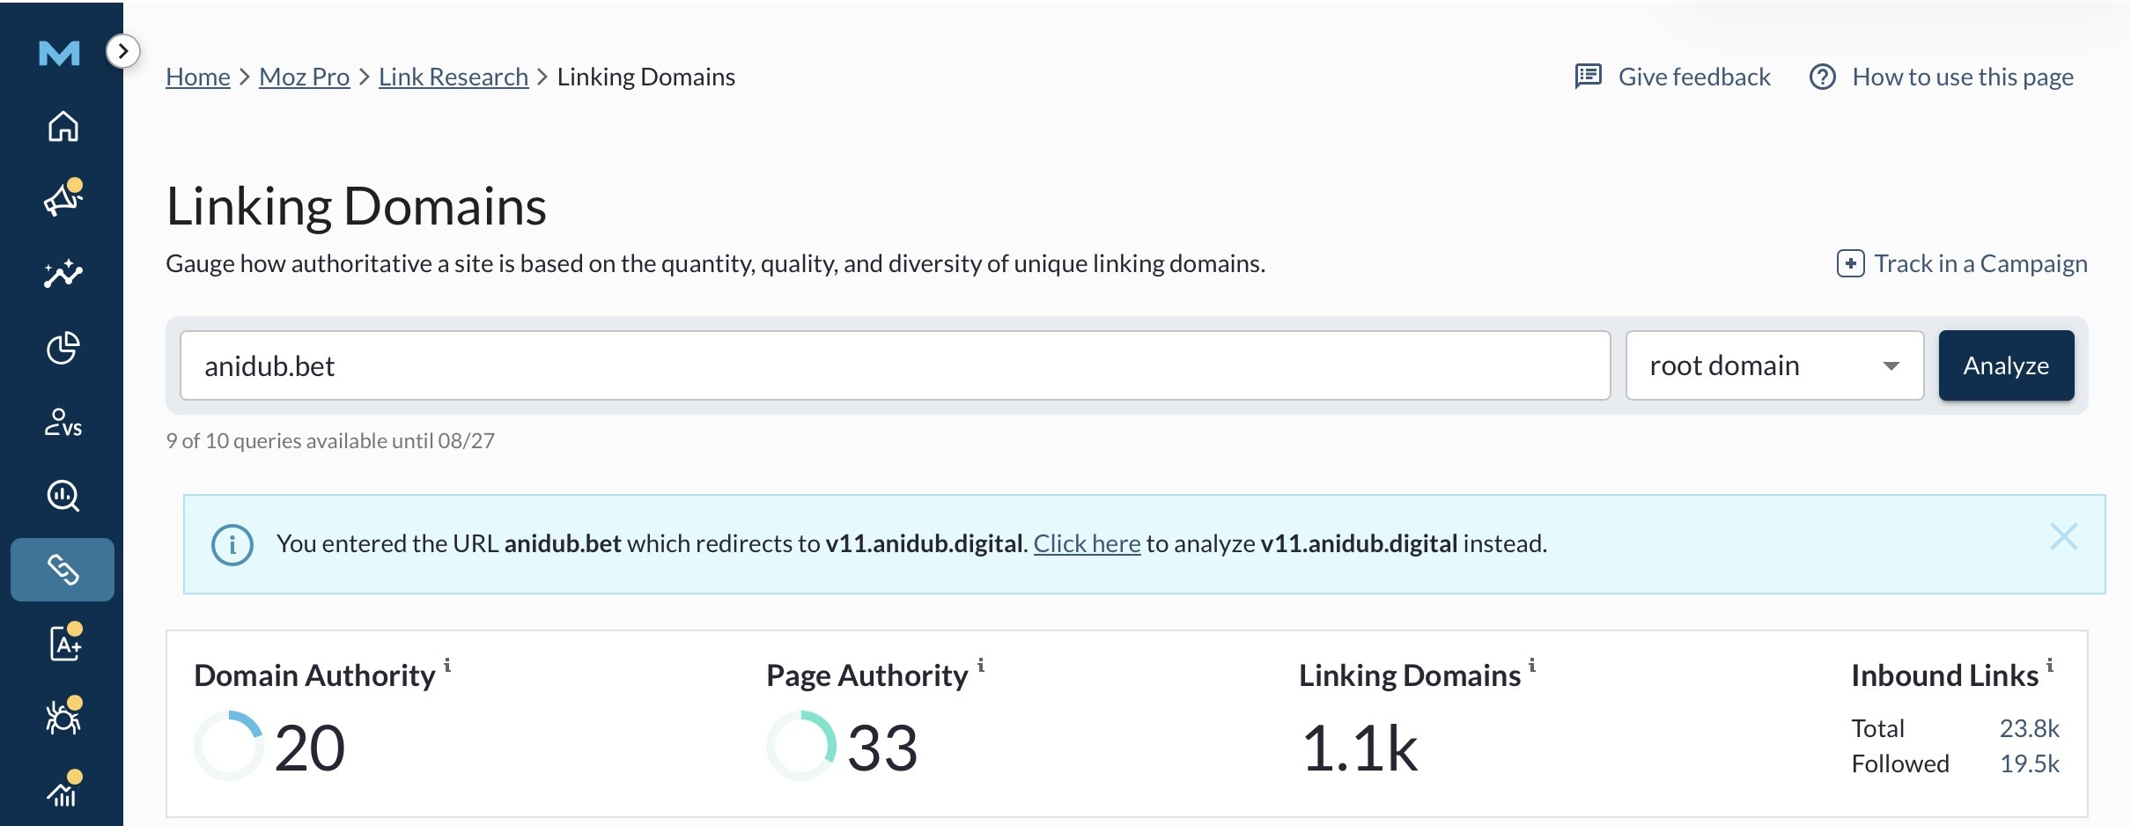Select the Link Research chain icon
Screen dimensions: 2131x826
pyautogui.click(x=63, y=570)
